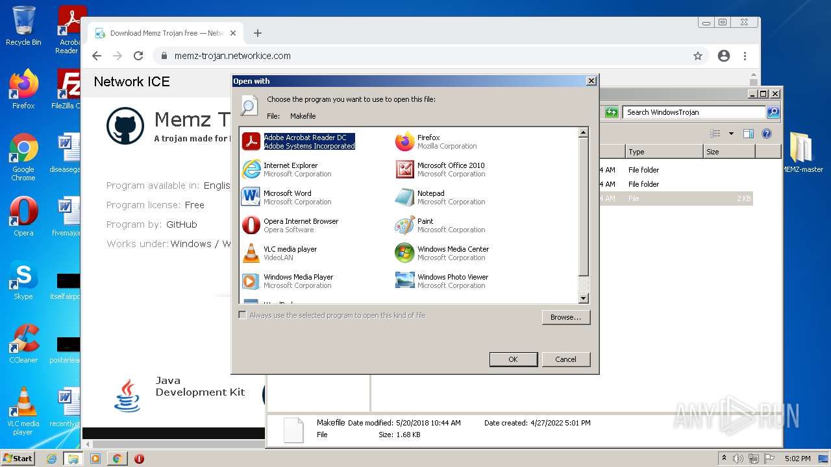Close the Open with dialog
Screen dimensions: 831x467
(x=591, y=81)
